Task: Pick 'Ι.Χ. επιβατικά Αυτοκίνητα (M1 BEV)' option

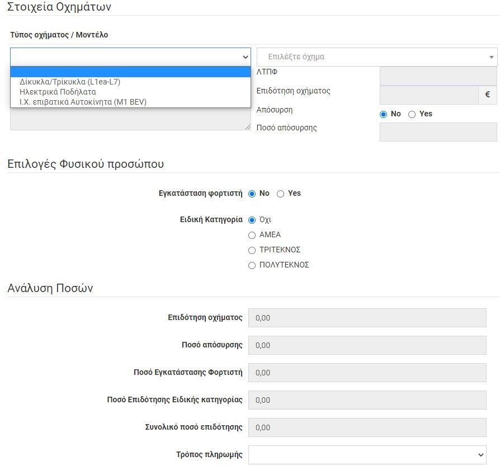Action: click(x=83, y=102)
